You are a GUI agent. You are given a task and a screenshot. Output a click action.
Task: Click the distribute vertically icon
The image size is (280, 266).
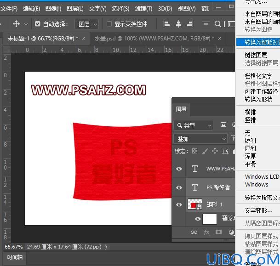206,24
